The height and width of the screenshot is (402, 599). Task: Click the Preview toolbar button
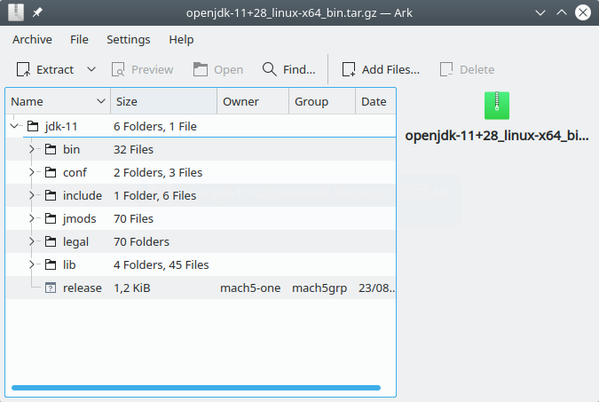(x=143, y=69)
